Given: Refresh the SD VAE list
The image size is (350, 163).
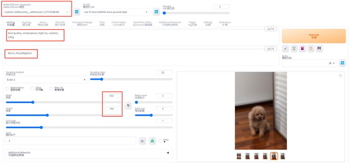Looking at the screenshot, I should point(156,12).
